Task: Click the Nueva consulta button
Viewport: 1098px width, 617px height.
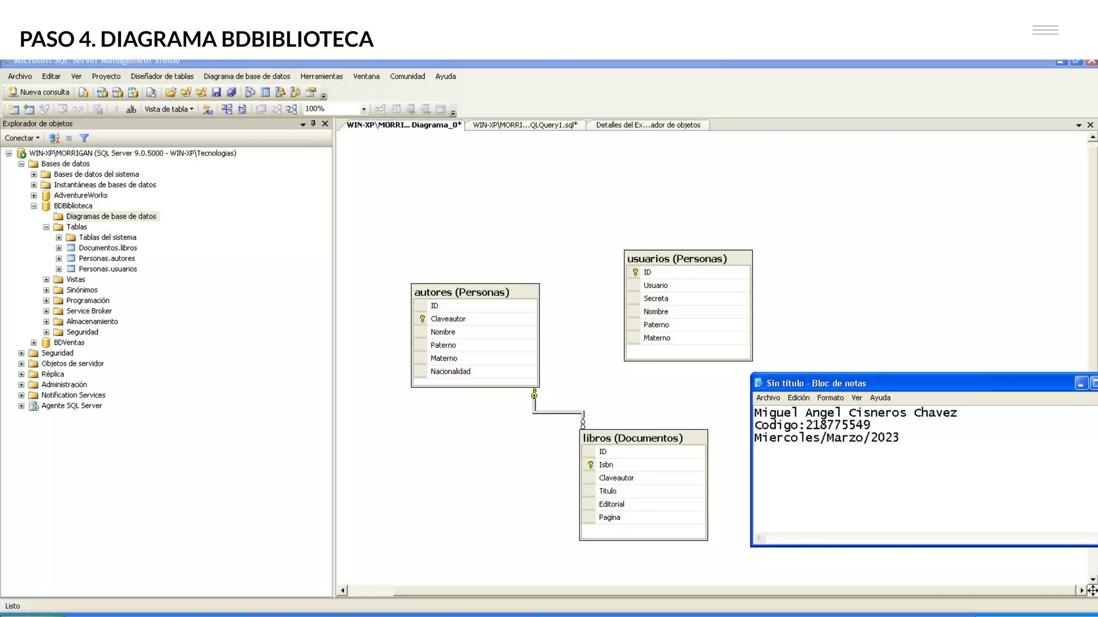Action: (x=39, y=92)
